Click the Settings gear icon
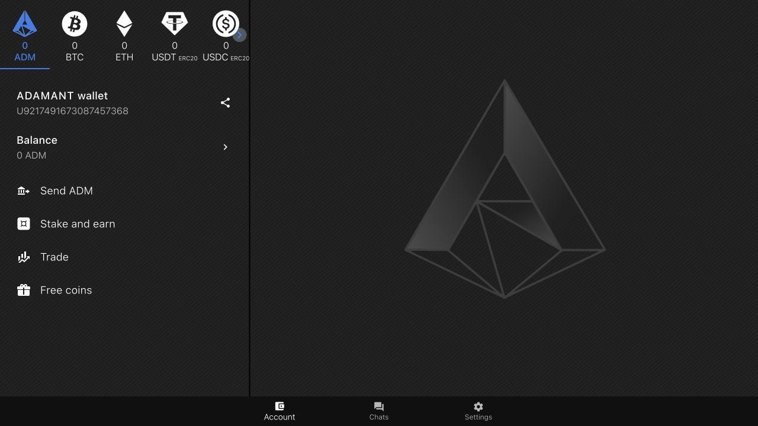The width and height of the screenshot is (758, 426). (478, 406)
